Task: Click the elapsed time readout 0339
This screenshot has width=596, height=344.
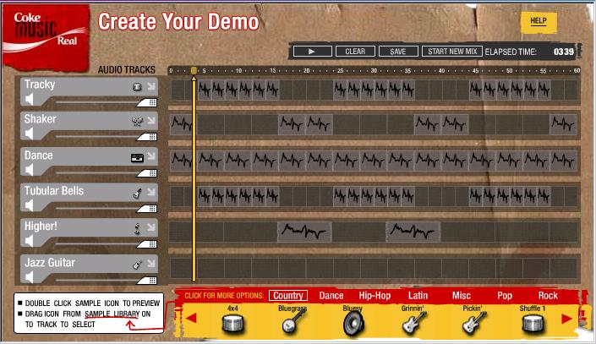Action: coord(563,52)
